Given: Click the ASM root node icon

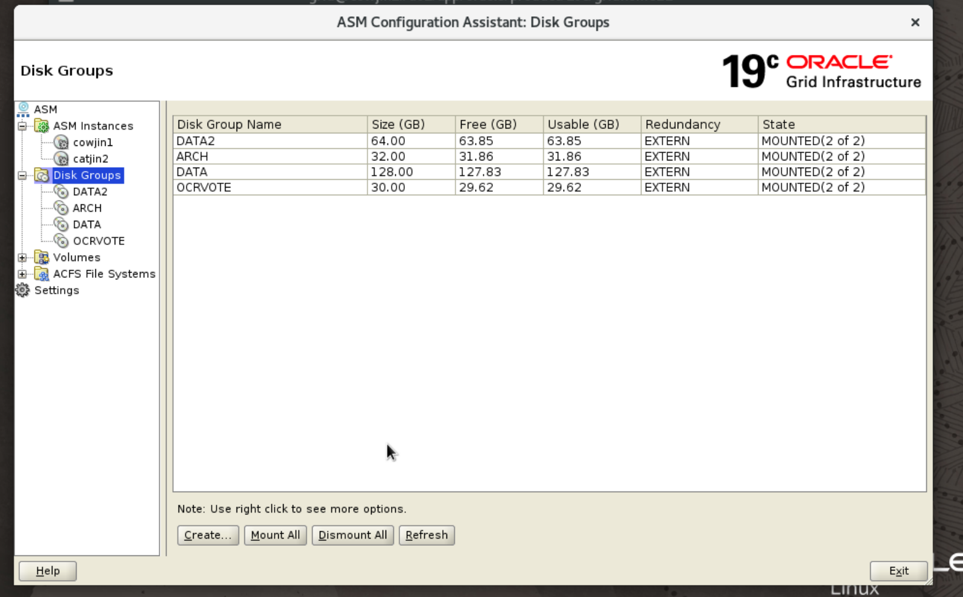Looking at the screenshot, I should pyautogui.click(x=23, y=109).
